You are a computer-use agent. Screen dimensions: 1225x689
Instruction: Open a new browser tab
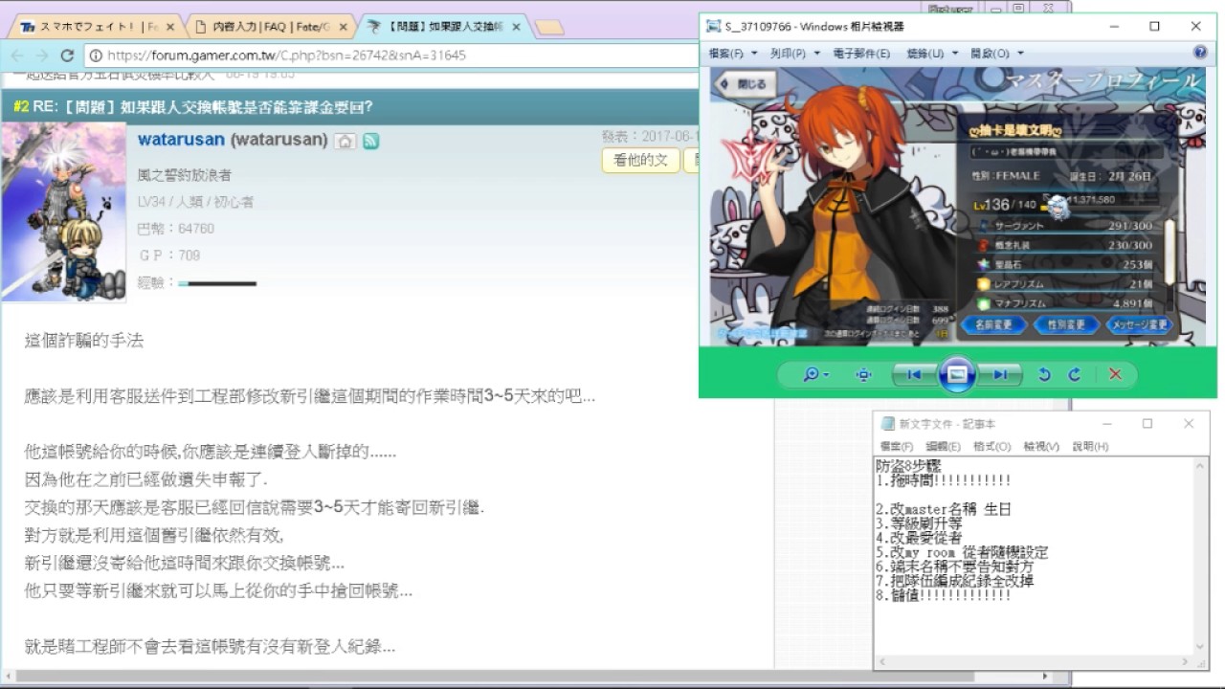549,28
